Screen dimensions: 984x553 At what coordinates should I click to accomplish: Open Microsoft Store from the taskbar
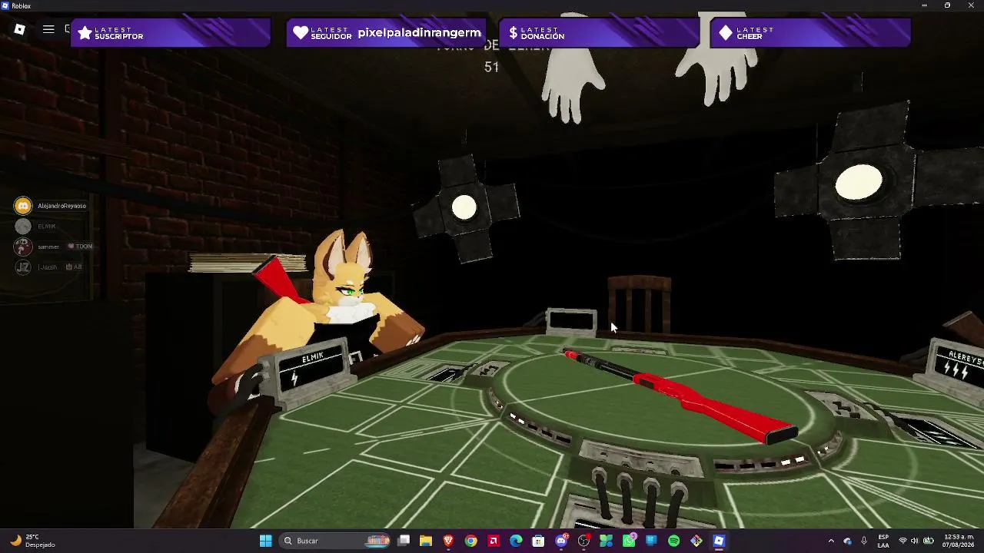point(538,541)
